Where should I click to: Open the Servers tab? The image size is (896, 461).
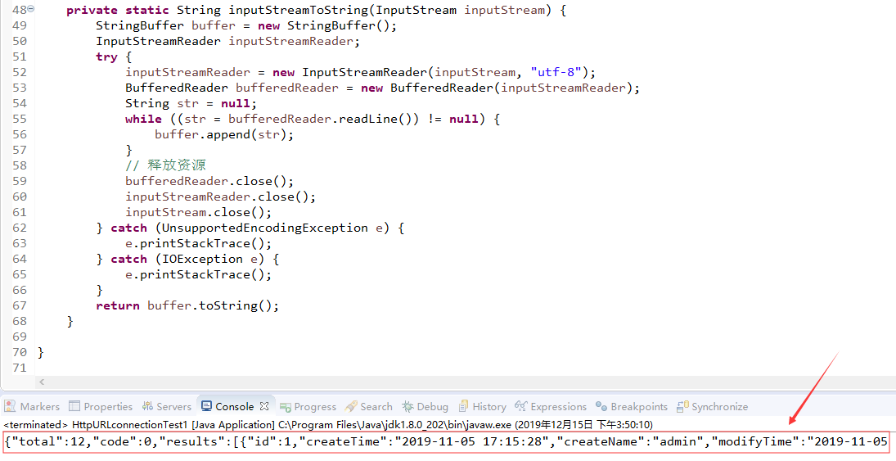tap(167, 407)
